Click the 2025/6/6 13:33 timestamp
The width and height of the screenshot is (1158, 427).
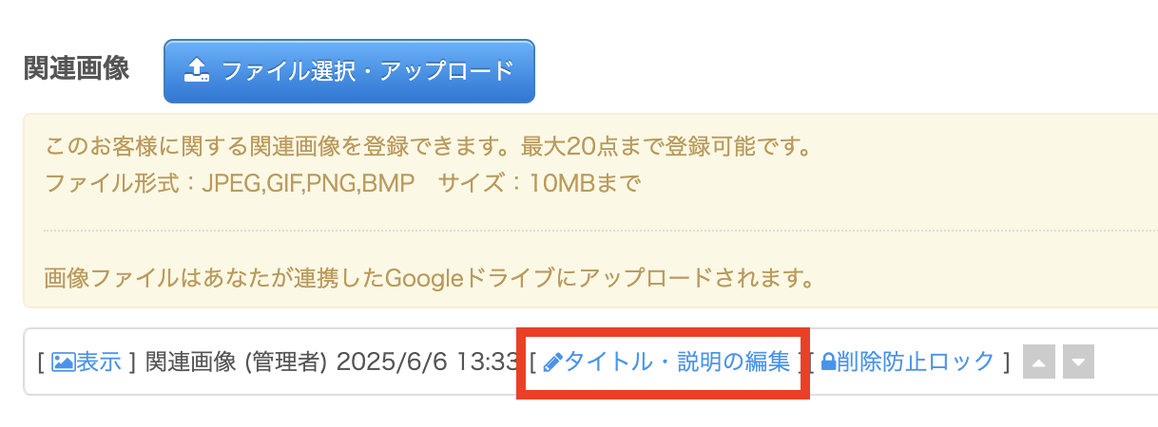coord(428,362)
